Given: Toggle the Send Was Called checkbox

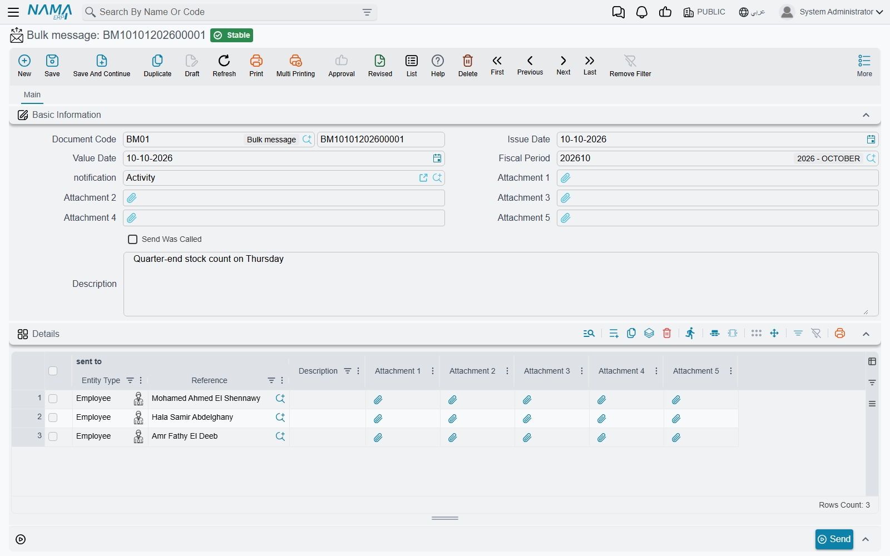Looking at the screenshot, I should click(x=132, y=240).
